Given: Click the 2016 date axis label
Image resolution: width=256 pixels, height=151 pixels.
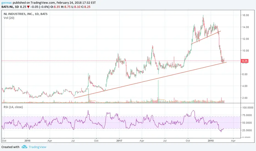Looking at the screenshot, I should (27, 141).
